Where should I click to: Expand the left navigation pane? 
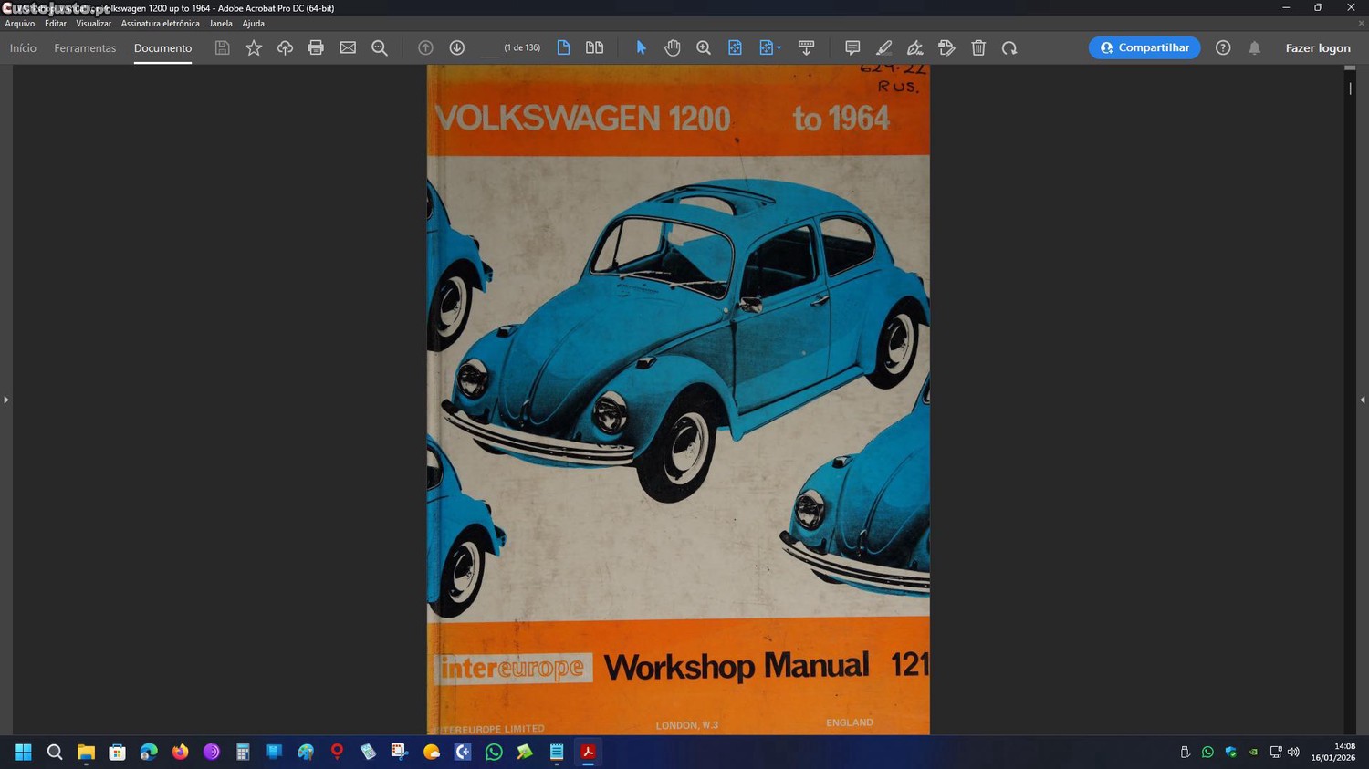pos(5,400)
